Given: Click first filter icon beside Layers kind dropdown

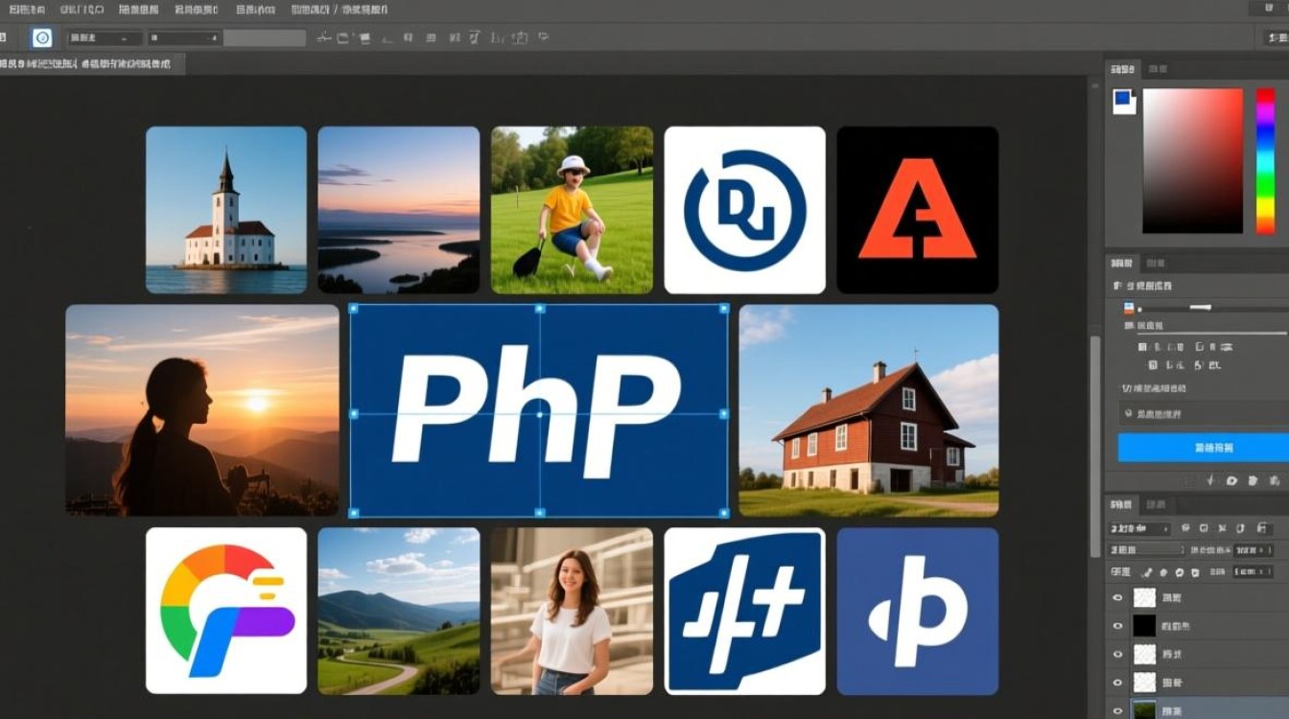Looking at the screenshot, I should 1186,528.
